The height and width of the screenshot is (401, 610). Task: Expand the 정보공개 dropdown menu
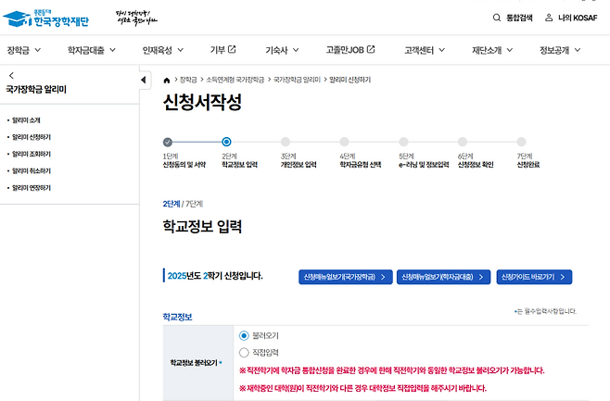[560, 50]
